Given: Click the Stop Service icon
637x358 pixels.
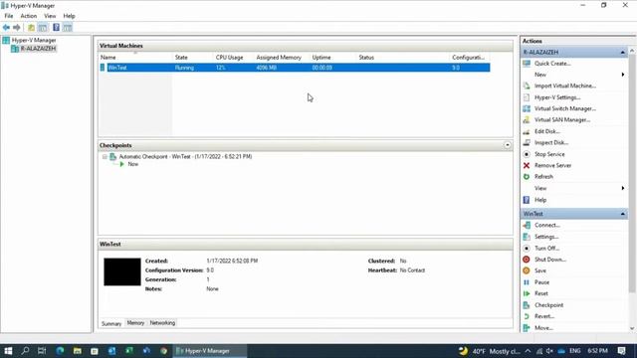Looking at the screenshot, I should 527,154.
